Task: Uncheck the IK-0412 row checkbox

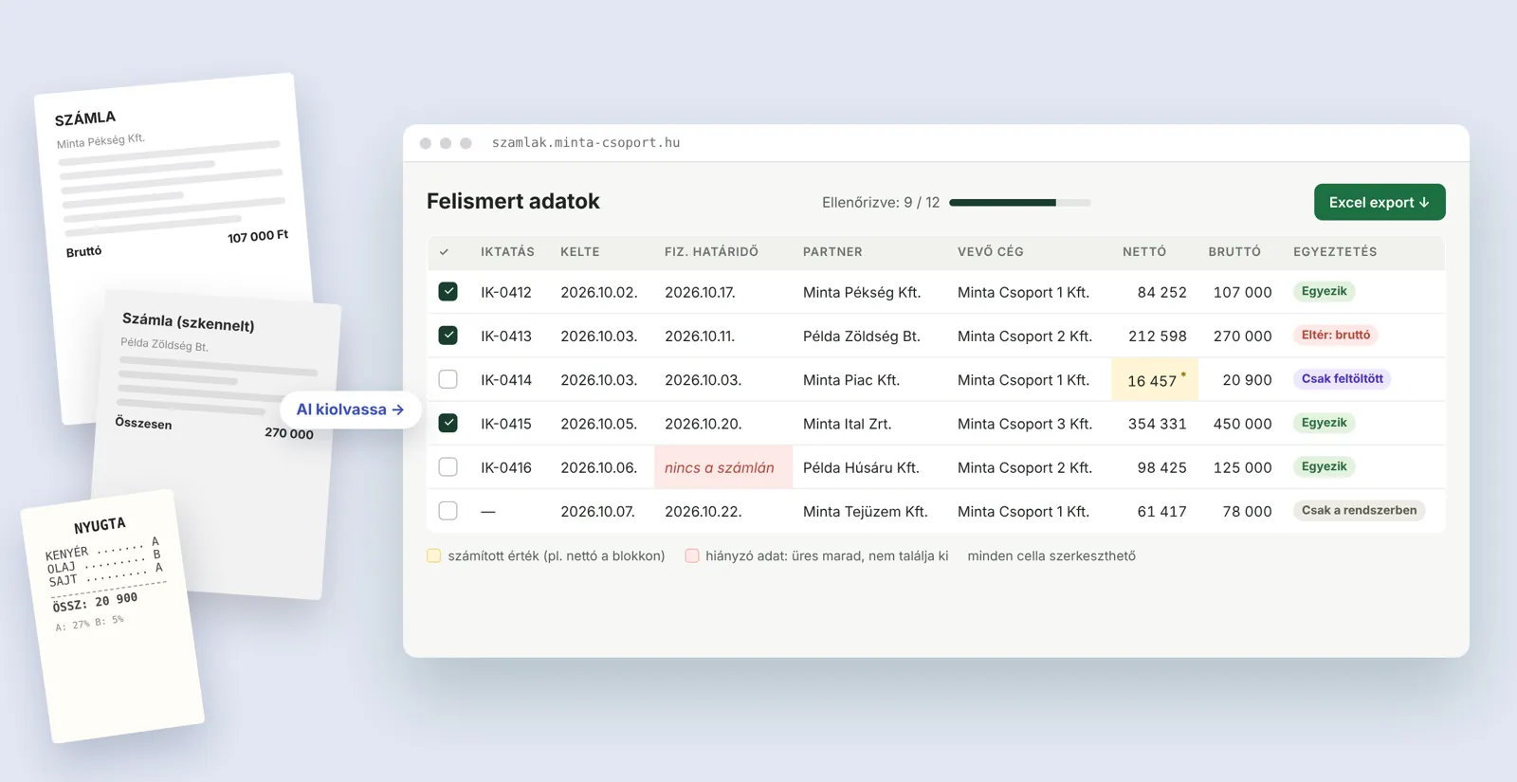Action: [448, 292]
